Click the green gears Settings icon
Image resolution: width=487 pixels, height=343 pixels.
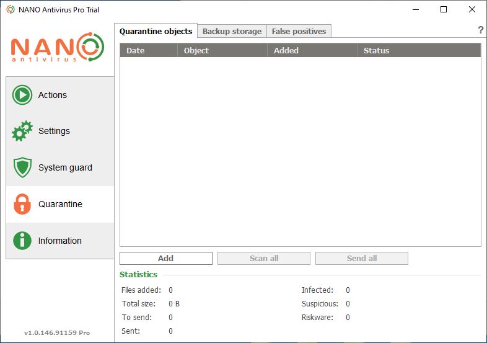coord(22,131)
